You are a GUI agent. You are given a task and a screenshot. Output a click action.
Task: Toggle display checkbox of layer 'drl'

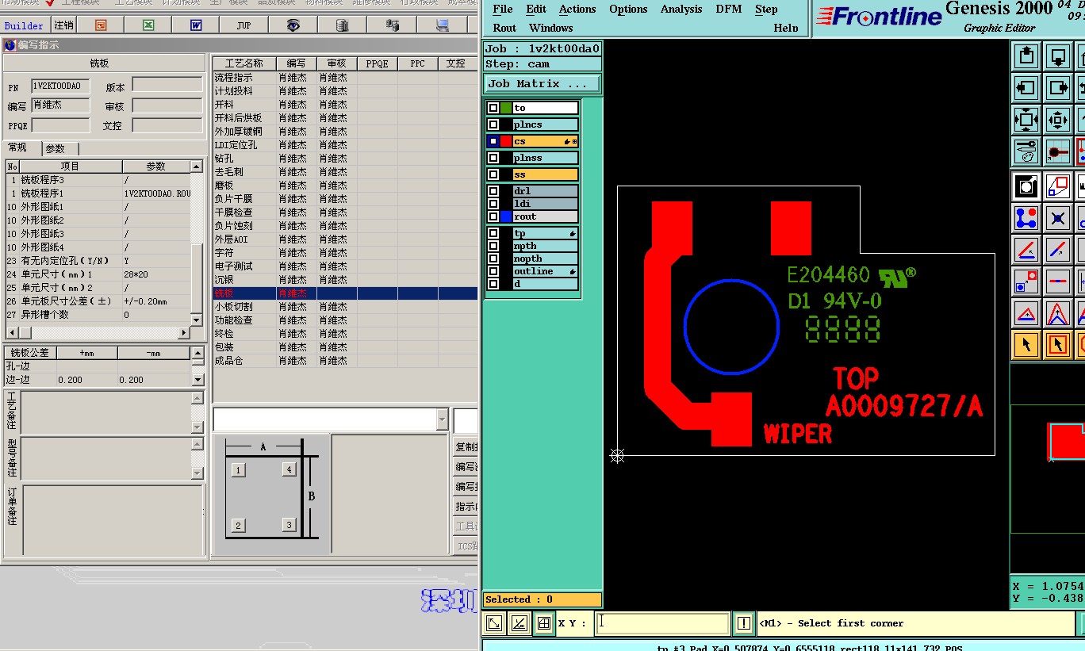493,191
